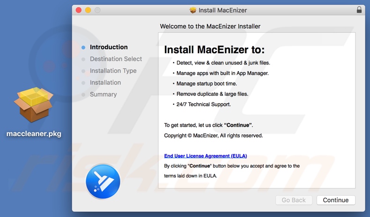Click 'Manage apps with built in App Manager' bullet
370x217 pixels.
point(222,73)
